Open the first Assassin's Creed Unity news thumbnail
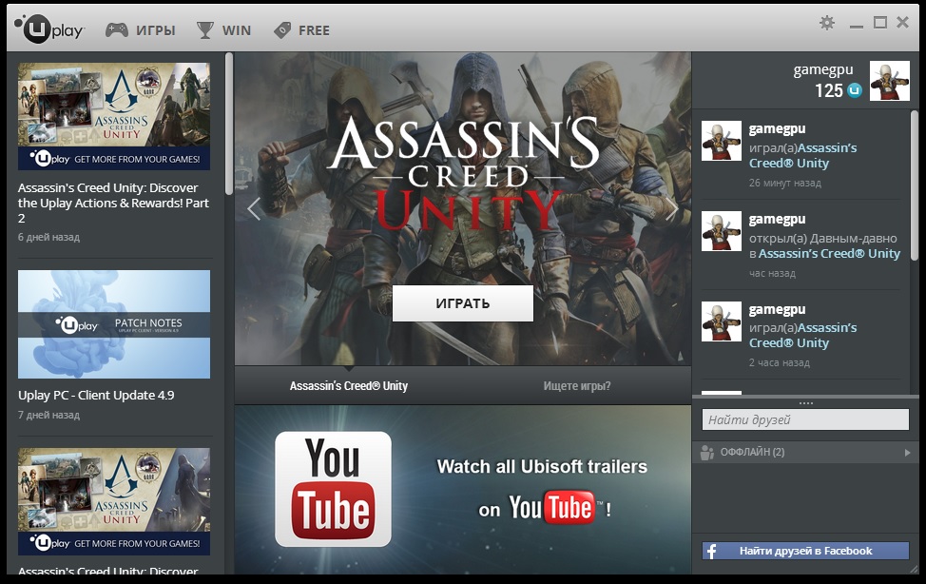The image size is (926, 584). (x=114, y=116)
